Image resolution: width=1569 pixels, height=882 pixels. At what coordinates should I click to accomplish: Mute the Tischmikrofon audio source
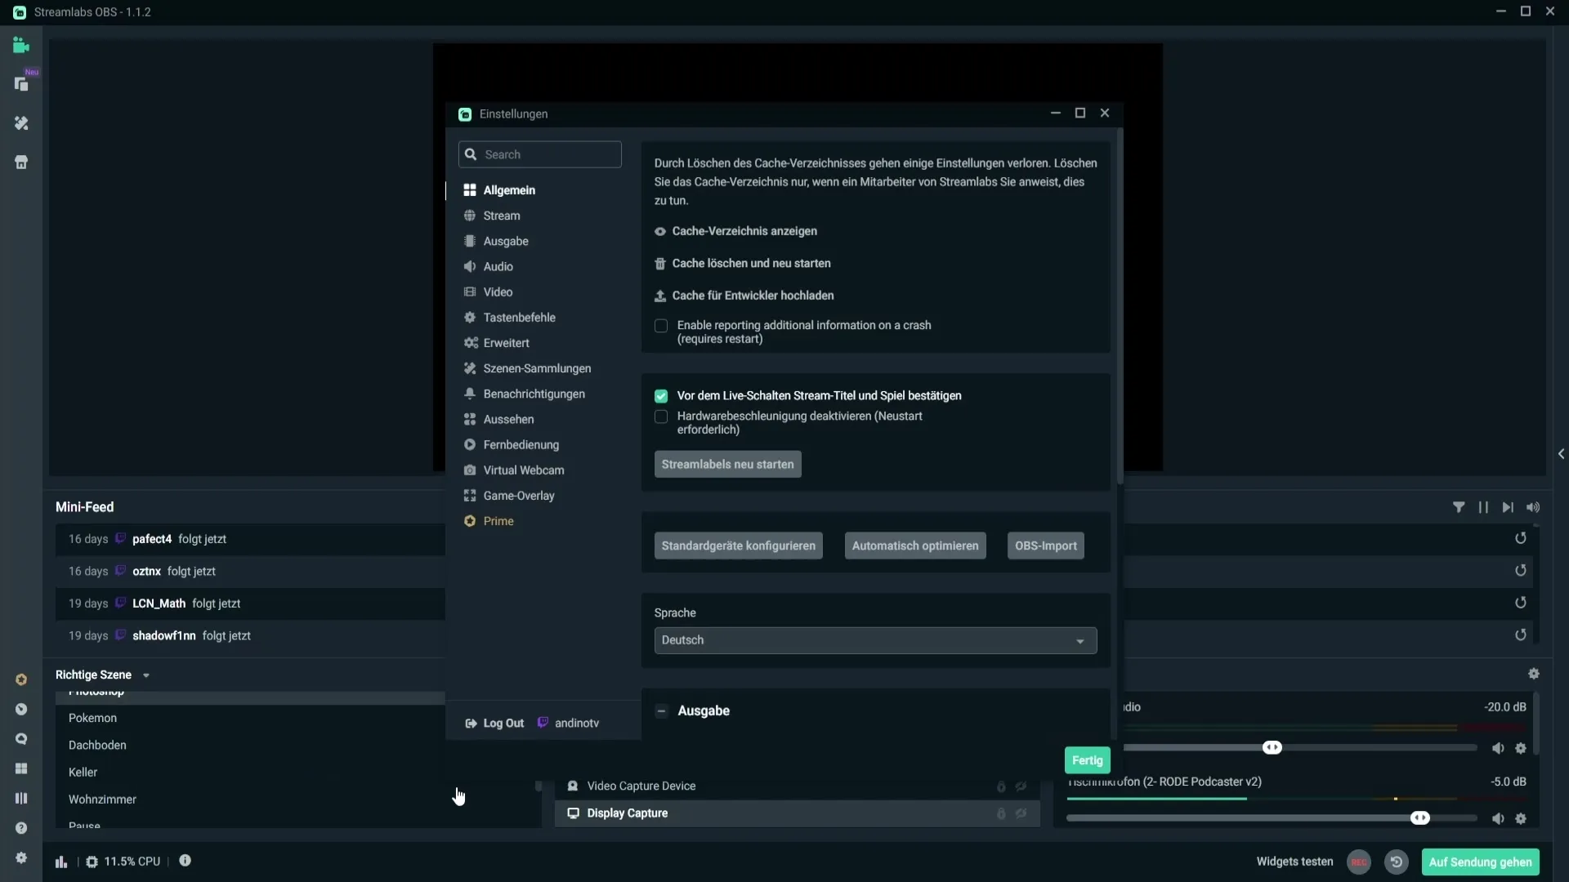1498,818
